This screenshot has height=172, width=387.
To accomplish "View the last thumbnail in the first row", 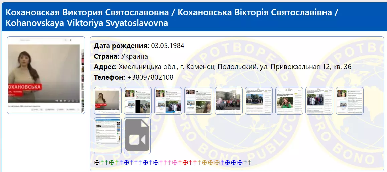I will pyautogui.click(x=350, y=101).
